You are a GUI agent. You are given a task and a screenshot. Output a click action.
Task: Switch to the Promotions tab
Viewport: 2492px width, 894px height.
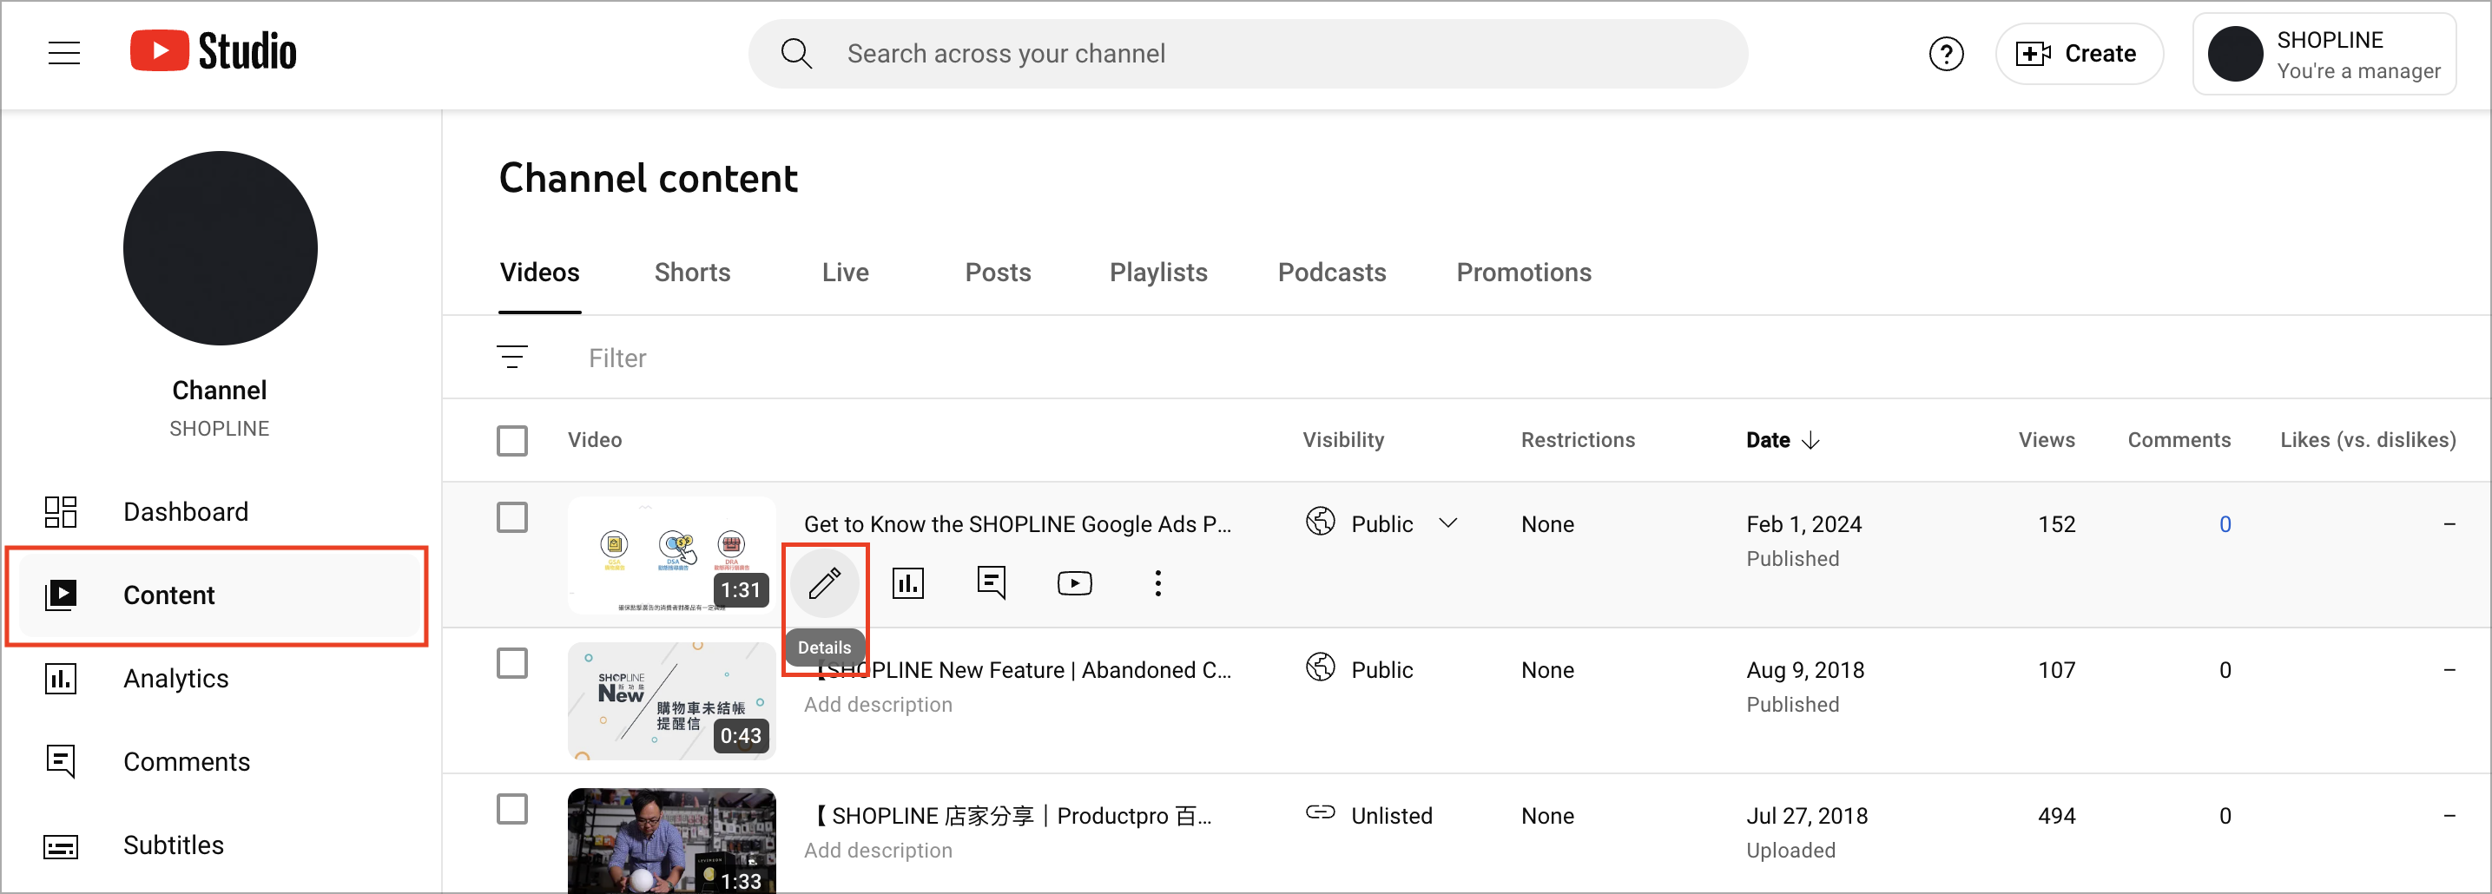click(x=1524, y=272)
